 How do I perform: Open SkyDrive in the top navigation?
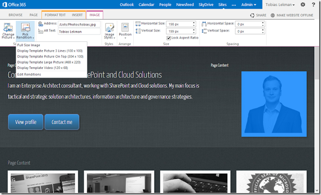(206, 5)
